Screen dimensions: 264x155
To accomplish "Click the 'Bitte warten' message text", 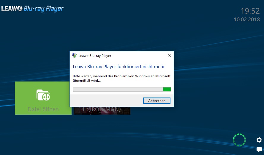I will point(121,78).
